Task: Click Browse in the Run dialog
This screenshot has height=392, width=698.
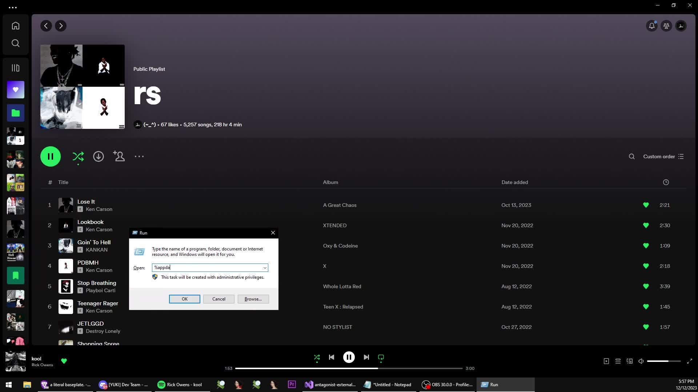Action: pos(253,299)
